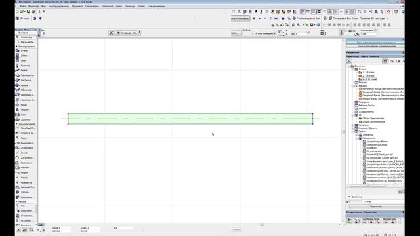Image resolution: width=420 pixels, height=236 pixels.
Task: Select the Arc/Circle (Дуга/Окружность) tool
Action: 26,158
